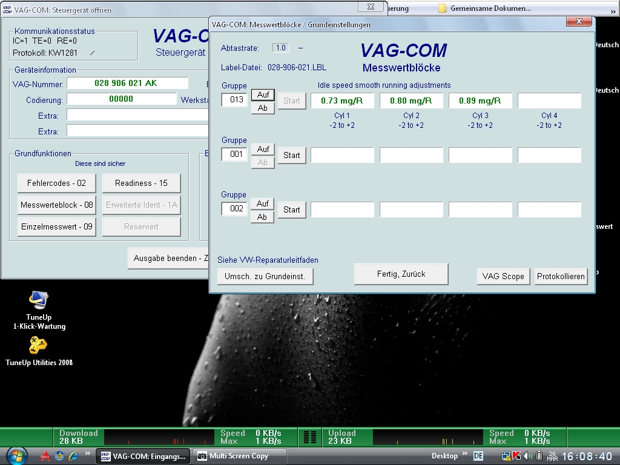Open TuneUp Utilities 2008 desktop icon
Viewport: 620px width, 465px height.
coord(39,352)
